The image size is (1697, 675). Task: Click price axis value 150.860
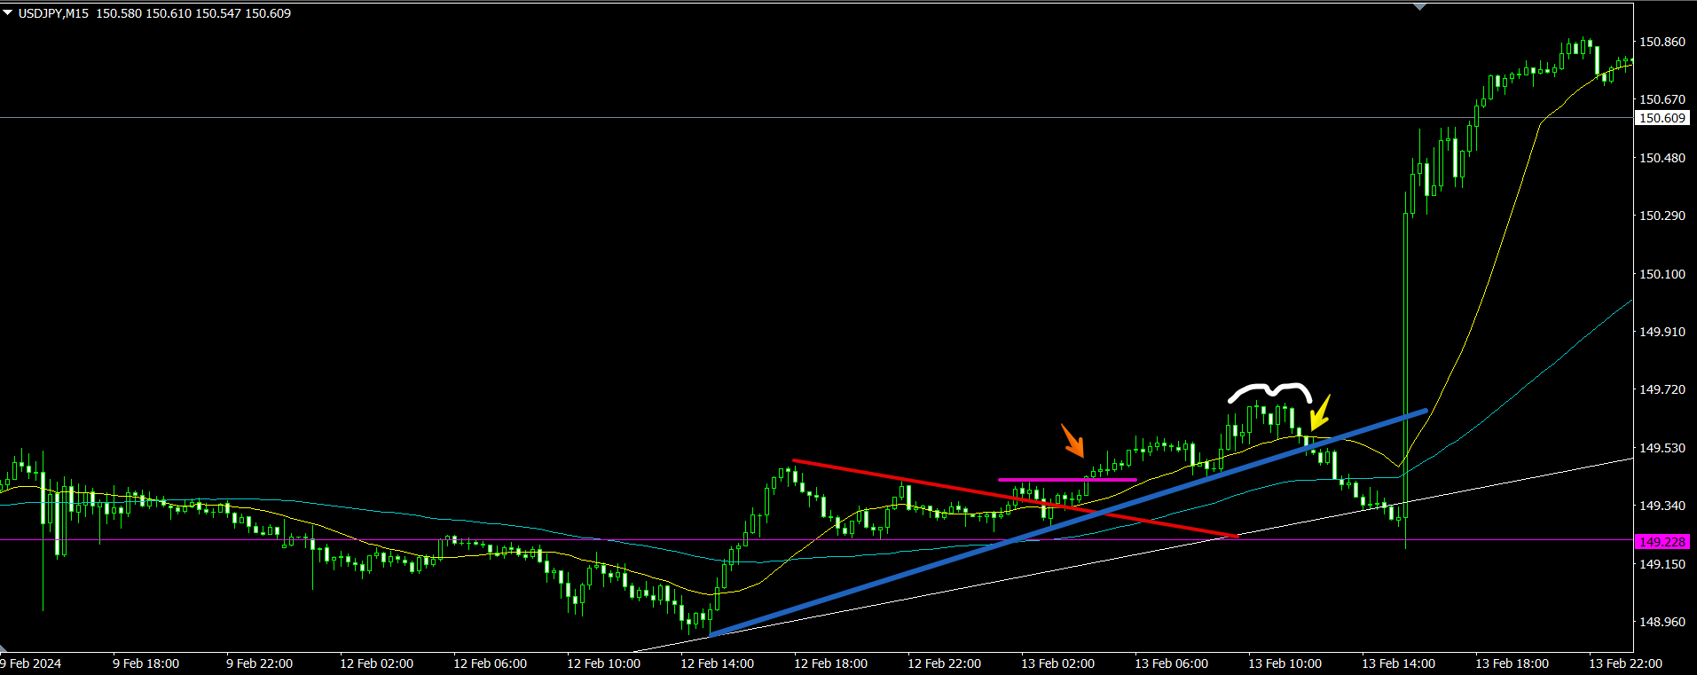1662,42
